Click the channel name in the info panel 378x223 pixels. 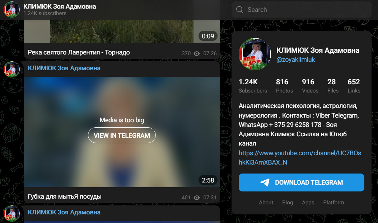(x=318, y=50)
